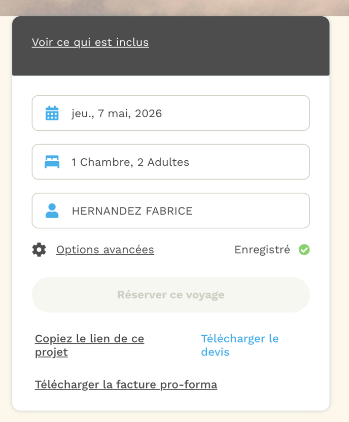Open Voir ce qui est inclus
This screenshot has height=422, width=349.
[x=90, y=42]
